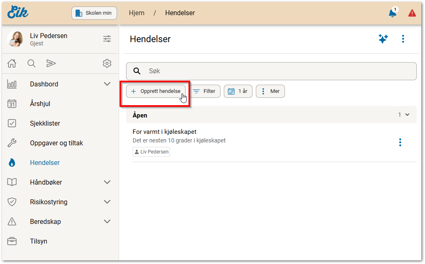The height and width of the screenshot is (264, 425).
Task: Open the Sjekklister menu item
Action: [x=45, y=123]
